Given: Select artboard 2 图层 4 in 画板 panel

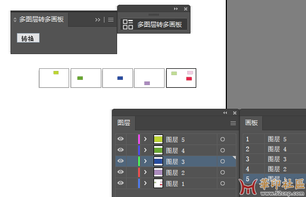Looking at the screenshot, I should [x=274, y=149].
